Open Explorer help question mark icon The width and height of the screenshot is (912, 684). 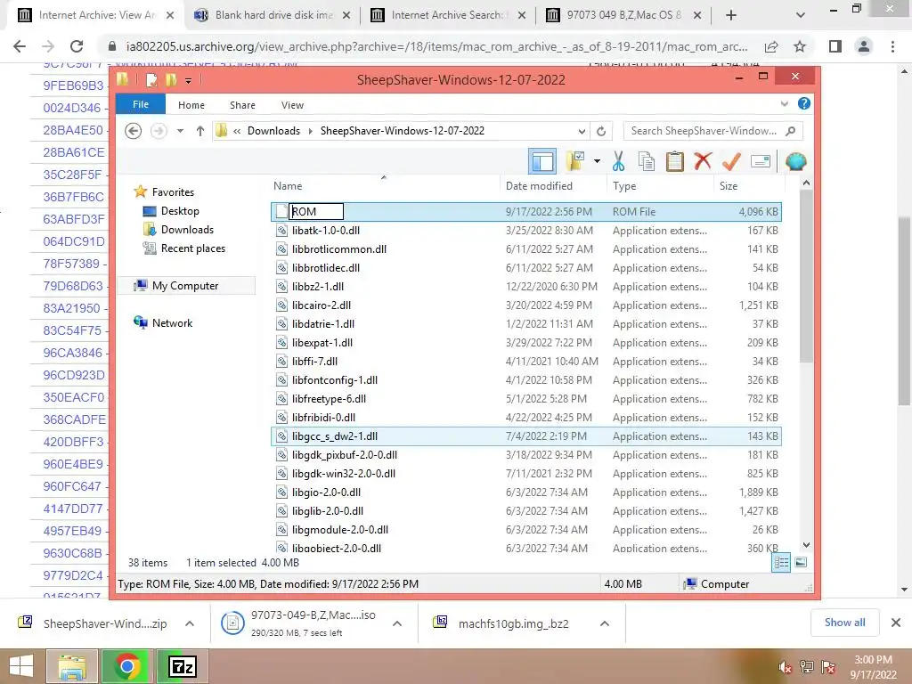[804, 103]
